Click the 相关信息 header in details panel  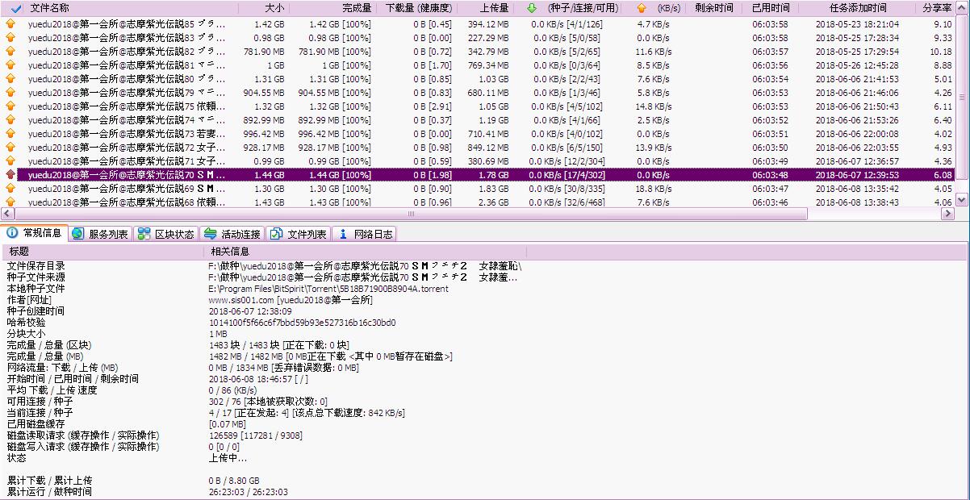tap(229, 252)
